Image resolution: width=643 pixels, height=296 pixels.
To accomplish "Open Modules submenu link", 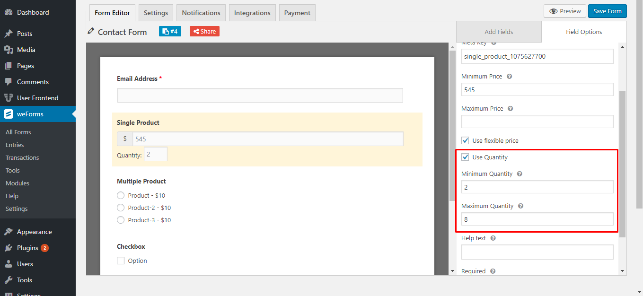I will point(18,183).
